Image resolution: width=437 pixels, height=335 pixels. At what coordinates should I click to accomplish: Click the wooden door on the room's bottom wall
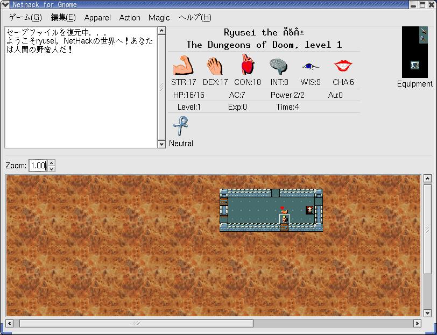point(284,227)
